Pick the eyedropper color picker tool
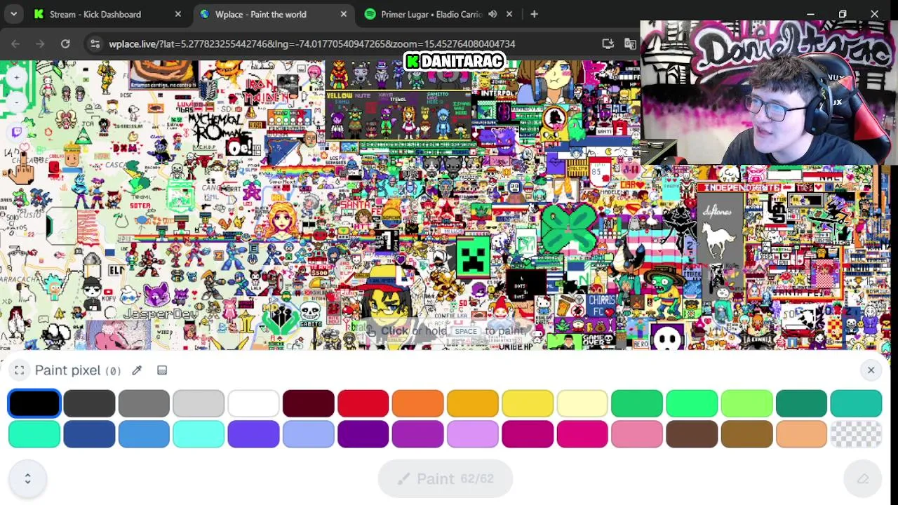Viewport: 898px width, 505px height. tap(137, 370)
